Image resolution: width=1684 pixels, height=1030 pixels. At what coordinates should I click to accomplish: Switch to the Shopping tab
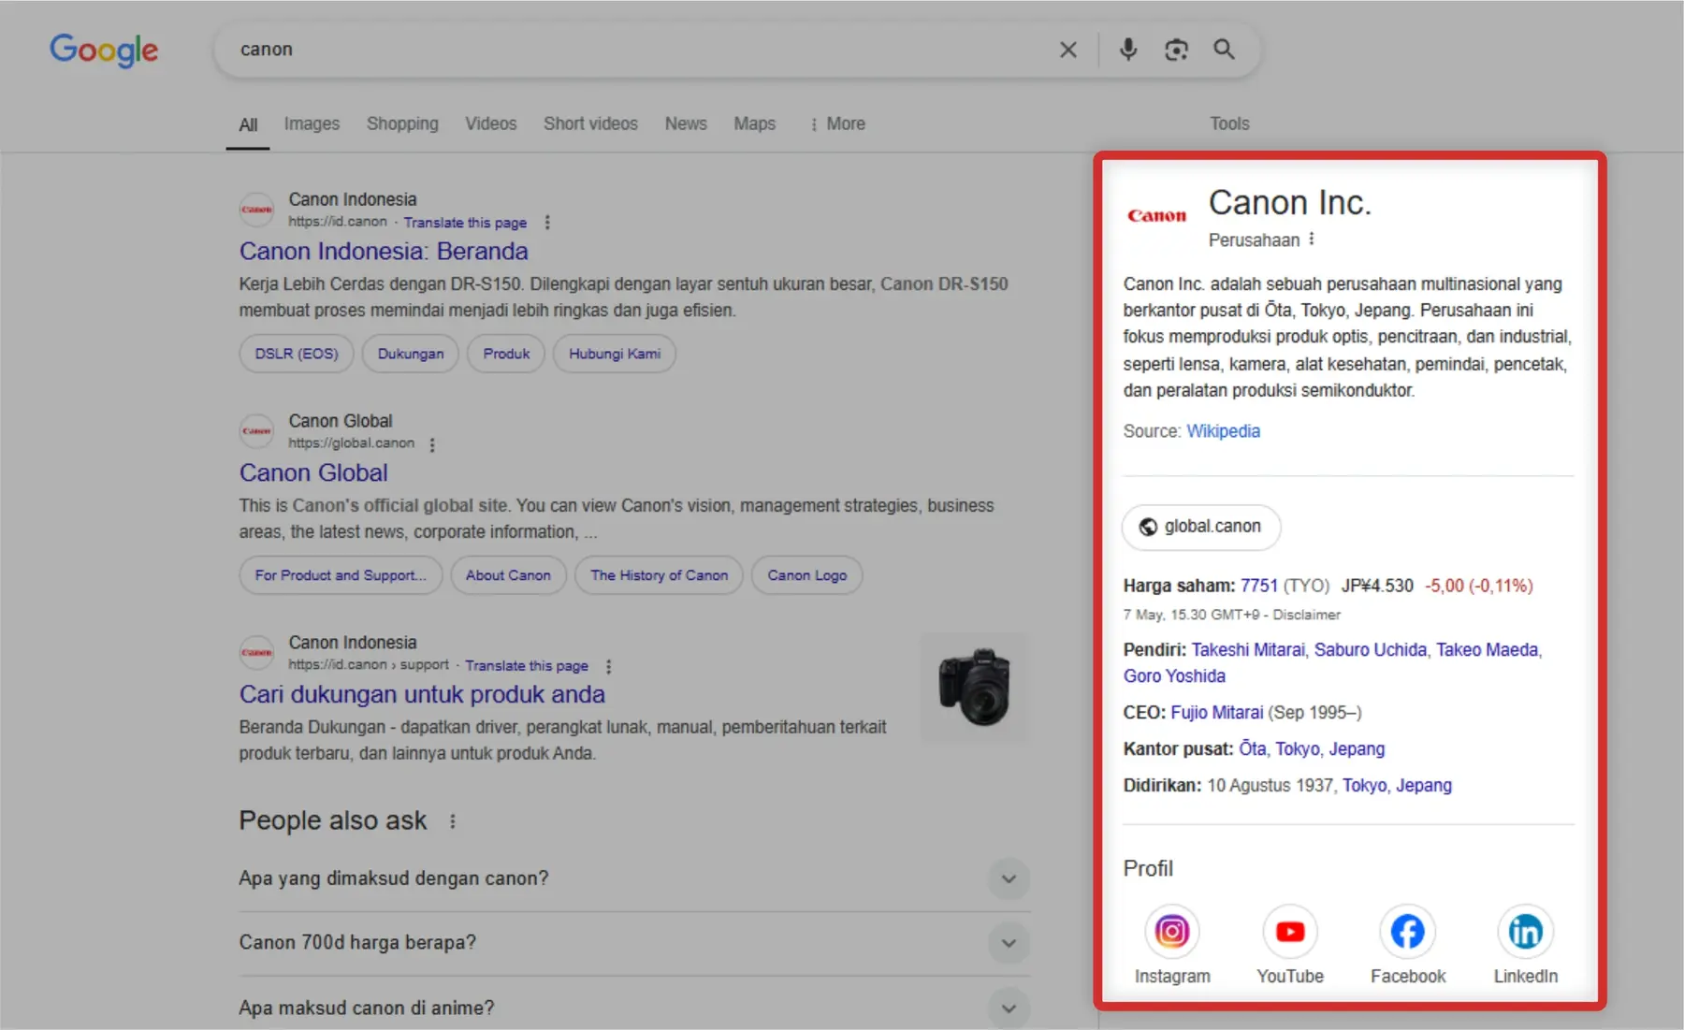(x=402, y=123)
